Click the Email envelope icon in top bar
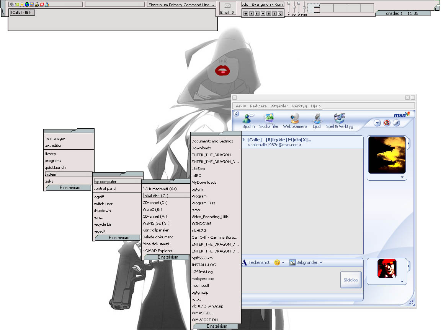441x330 pixels. 227,6
